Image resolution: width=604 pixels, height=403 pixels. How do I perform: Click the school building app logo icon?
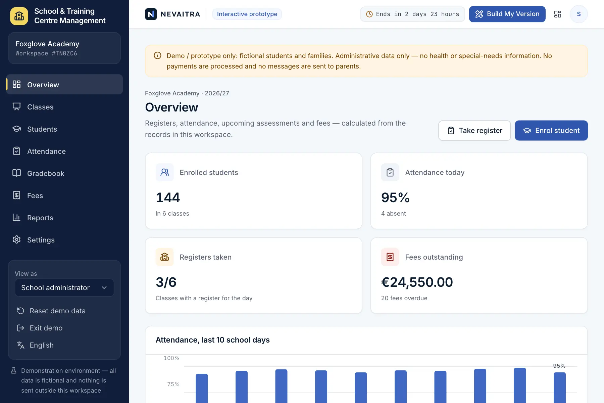(19, 16)
